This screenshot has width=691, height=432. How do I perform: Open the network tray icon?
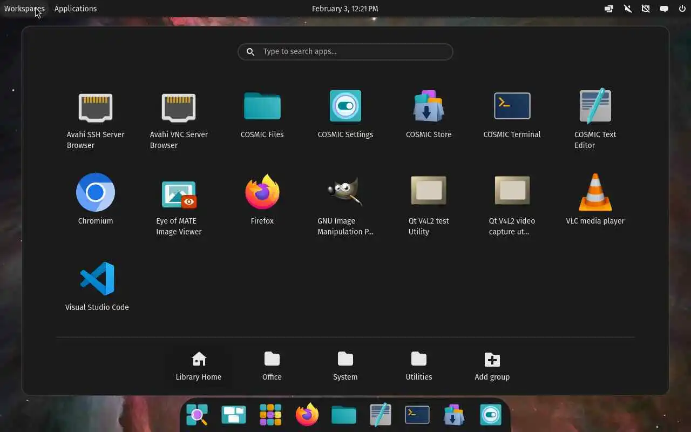coord(646,9)
